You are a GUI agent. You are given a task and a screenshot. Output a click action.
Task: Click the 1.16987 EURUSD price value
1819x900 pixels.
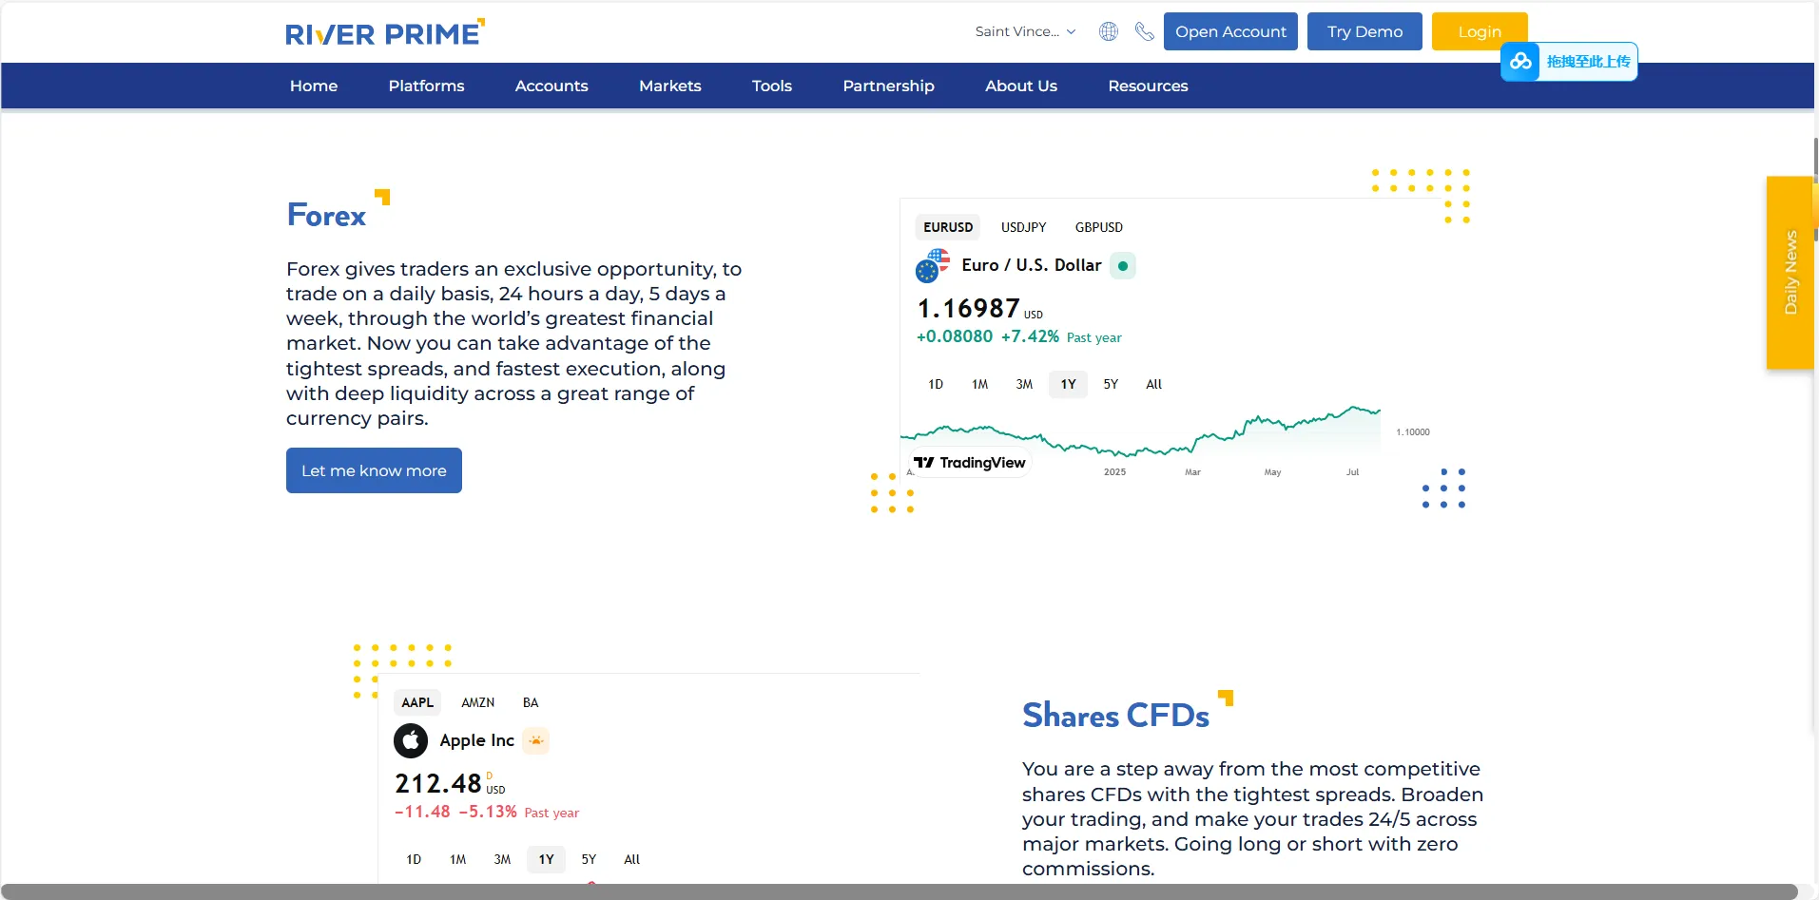[968, 308]
